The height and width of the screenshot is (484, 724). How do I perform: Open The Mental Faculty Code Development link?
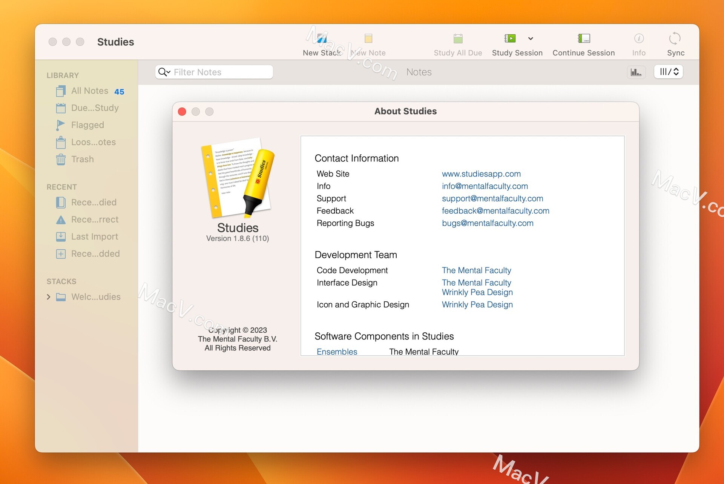[x=477, y=270]
